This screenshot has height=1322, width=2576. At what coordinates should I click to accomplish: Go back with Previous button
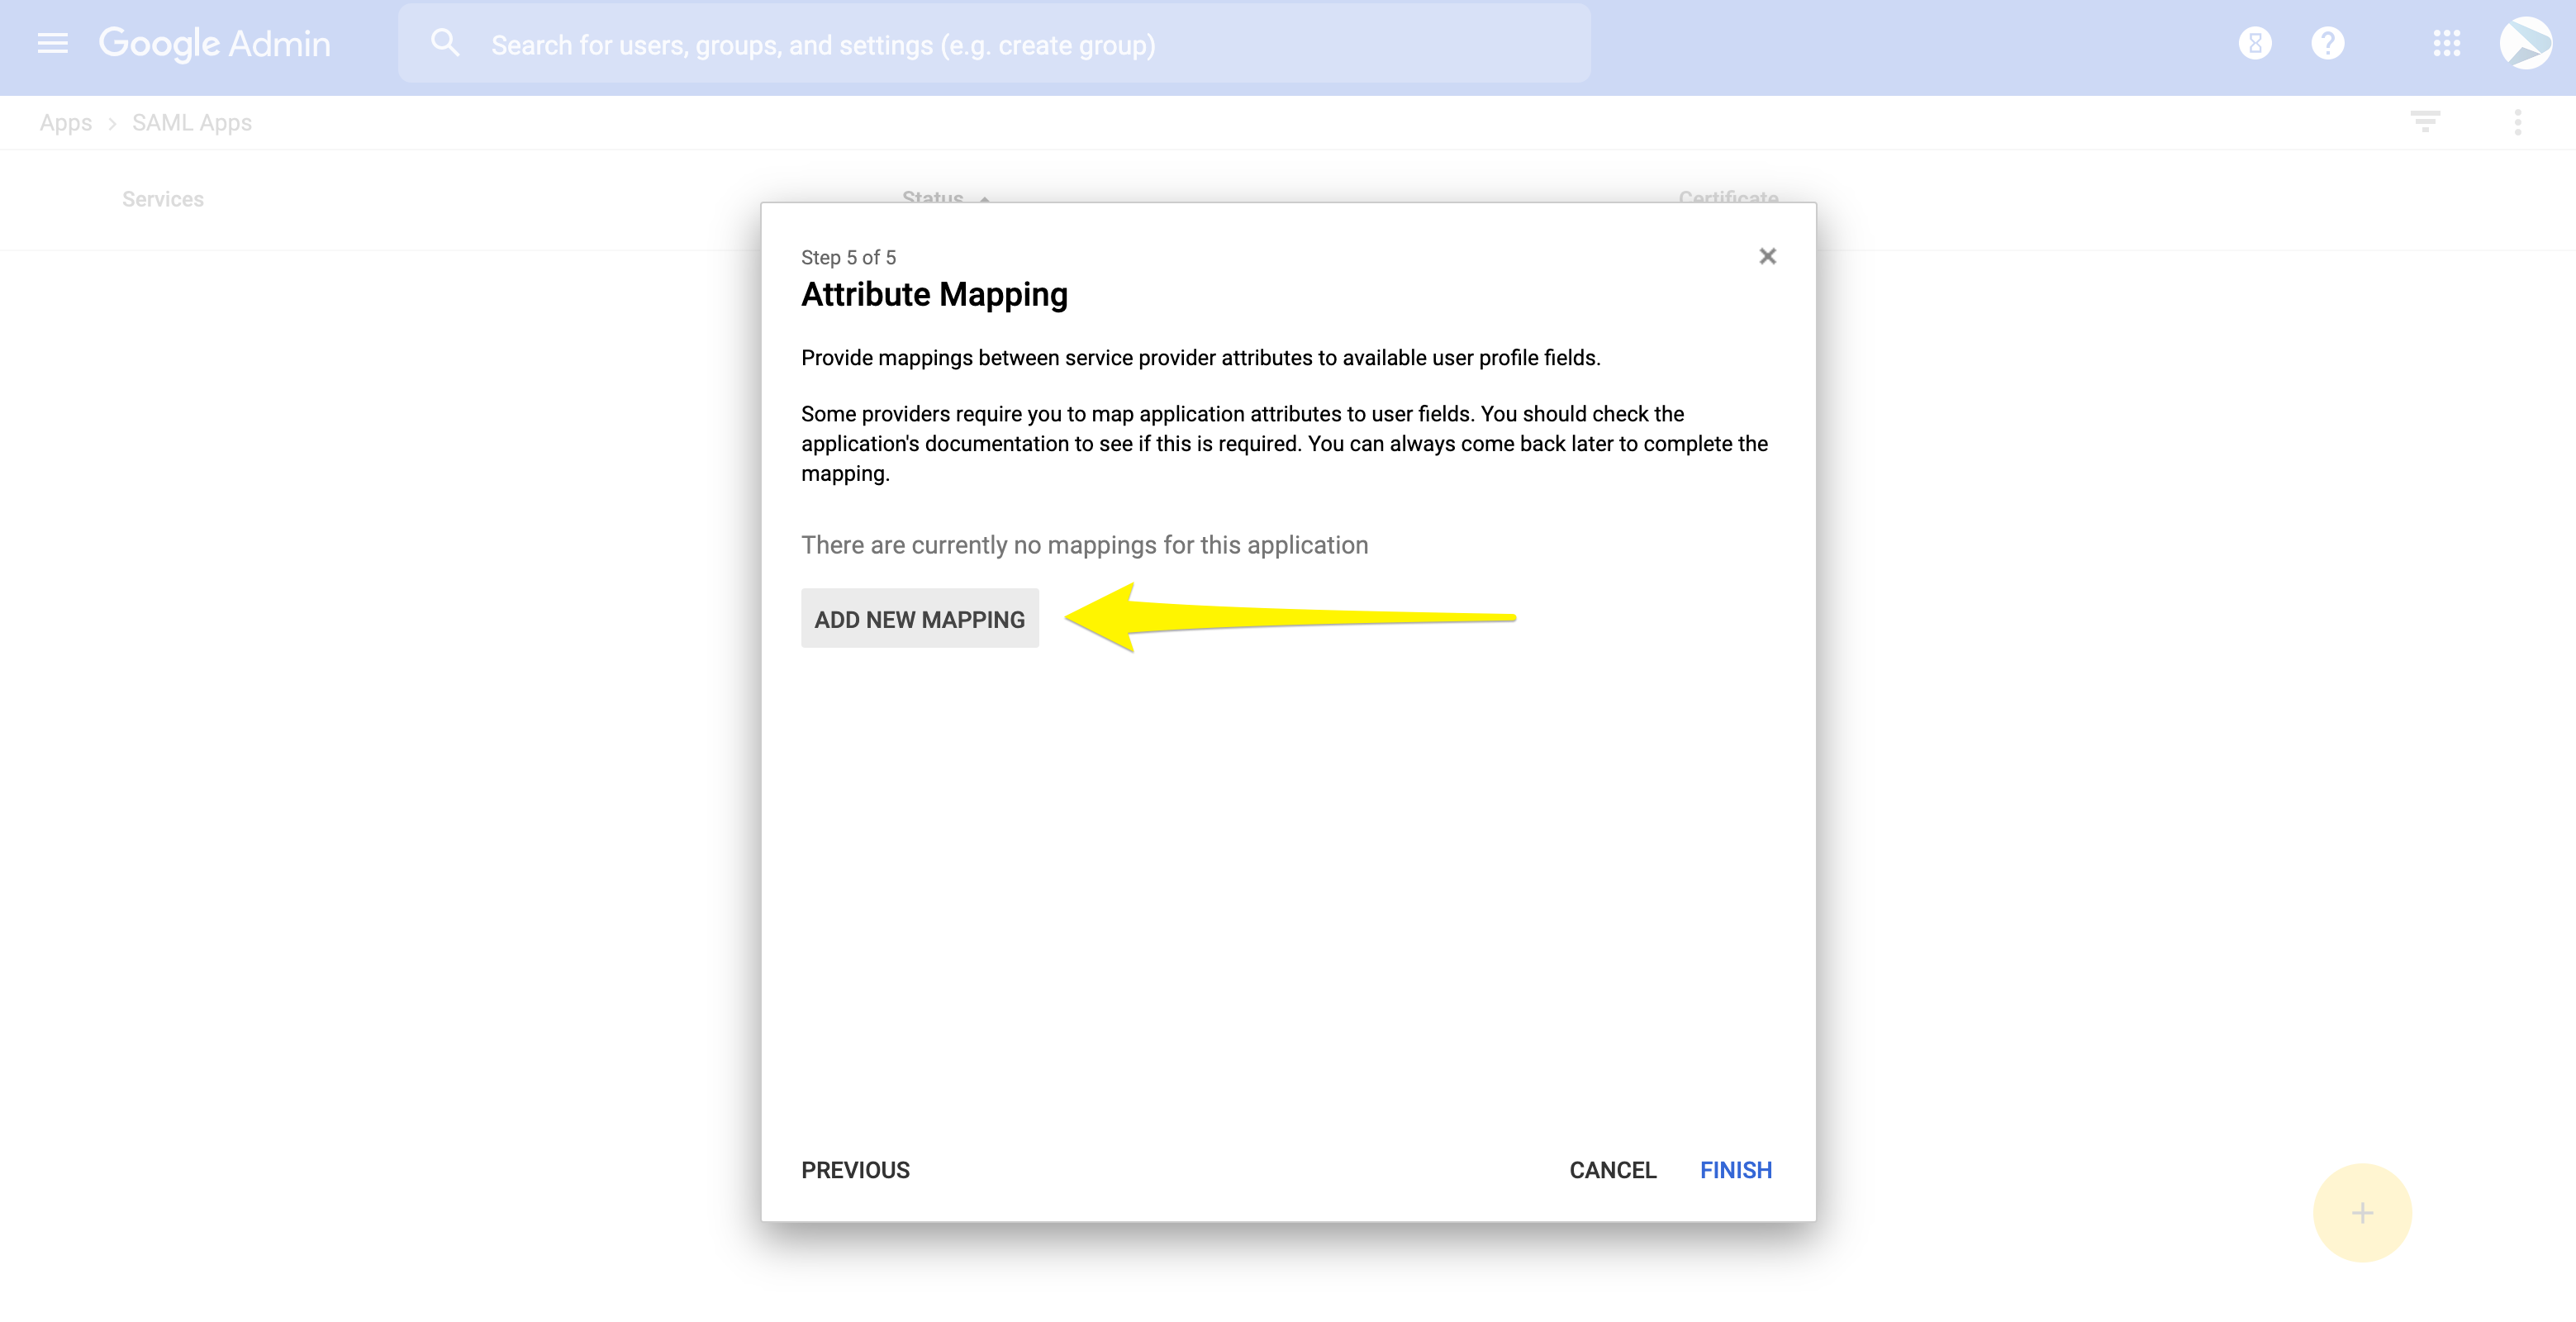pos(855,1170)
